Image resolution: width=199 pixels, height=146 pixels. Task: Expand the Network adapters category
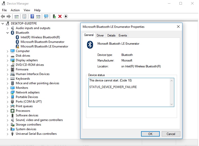(7, 92)
